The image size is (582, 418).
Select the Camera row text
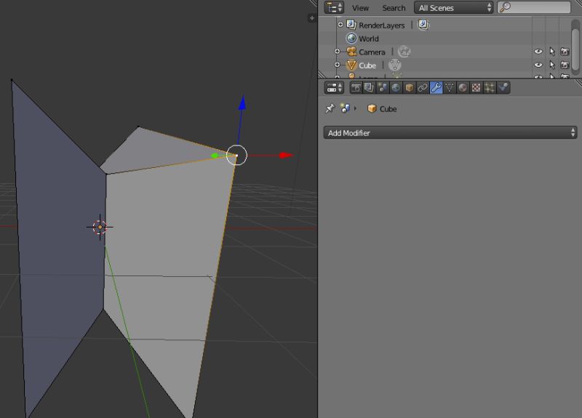coord(372,52)
